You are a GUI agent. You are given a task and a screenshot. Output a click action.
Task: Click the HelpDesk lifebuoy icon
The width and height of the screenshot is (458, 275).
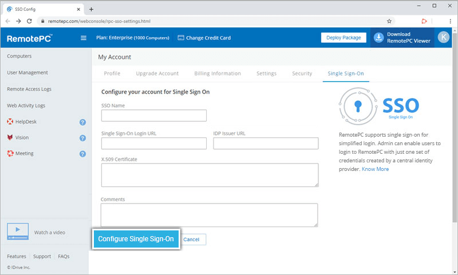(x=10, y=122)
